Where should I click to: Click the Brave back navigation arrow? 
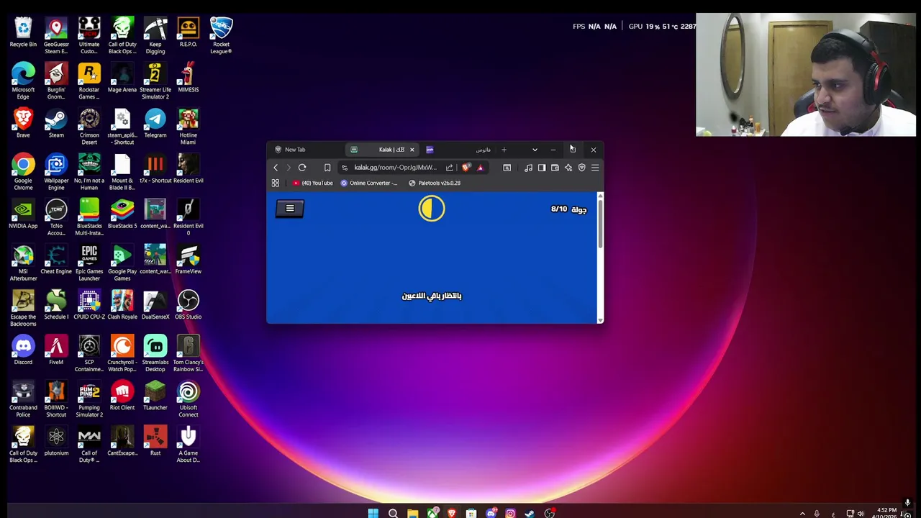275,168
